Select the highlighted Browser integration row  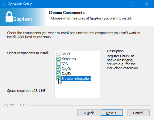76,79
